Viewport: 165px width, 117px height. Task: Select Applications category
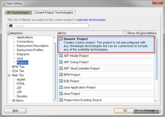(25, 37)
